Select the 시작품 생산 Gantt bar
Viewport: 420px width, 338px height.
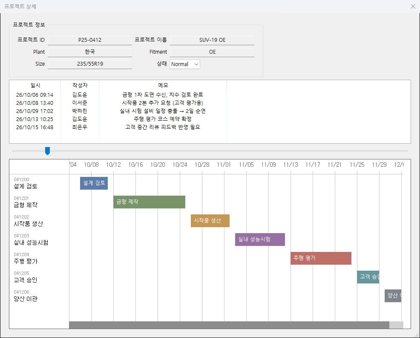pos(210,221)
